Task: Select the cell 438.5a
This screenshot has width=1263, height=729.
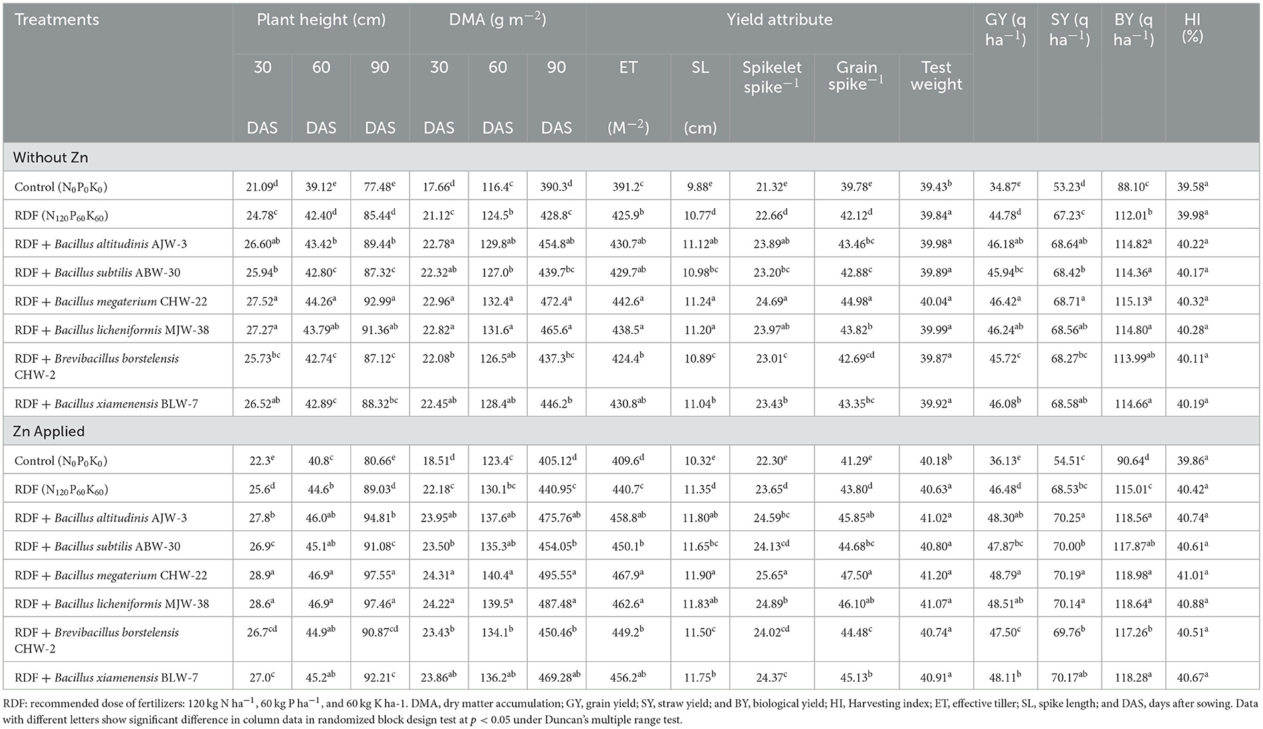Action: (x=628, y=329)
